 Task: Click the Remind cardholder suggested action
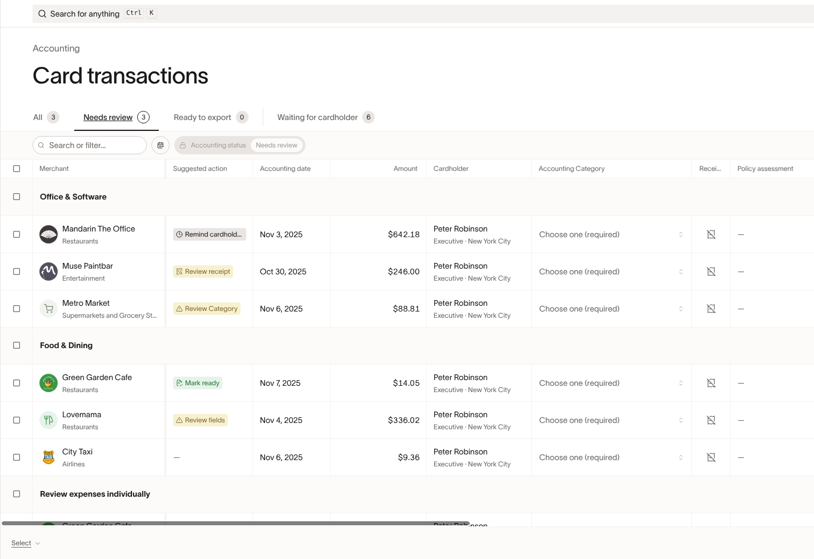210,234
